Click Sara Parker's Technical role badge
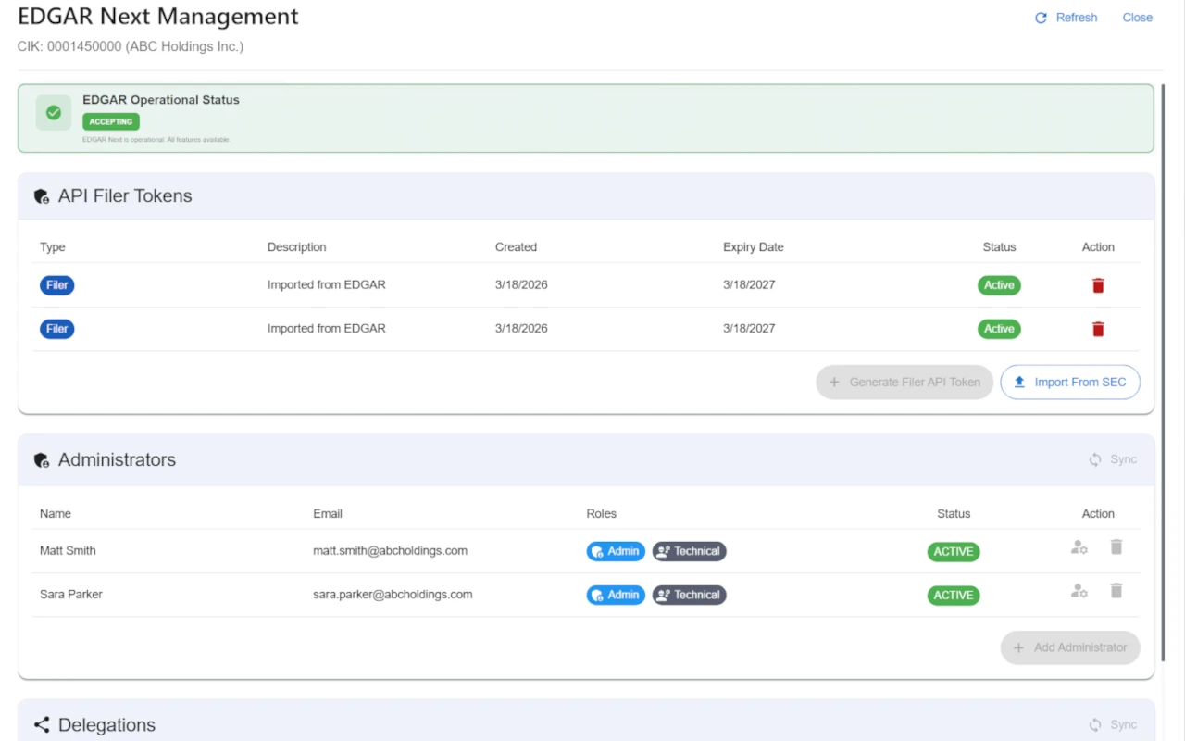The height and width of the screenshot is (741, 1185). pyautogui.click(x=689, y=595)
